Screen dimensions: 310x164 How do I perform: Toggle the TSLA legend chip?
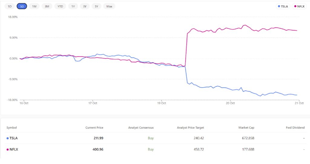click(283, 6)
